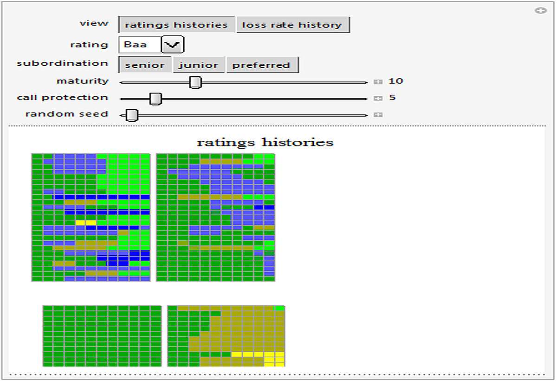Screen dimensions: 557x381
Task: Open the panel options plus icon top right
Action: point(540,10)
